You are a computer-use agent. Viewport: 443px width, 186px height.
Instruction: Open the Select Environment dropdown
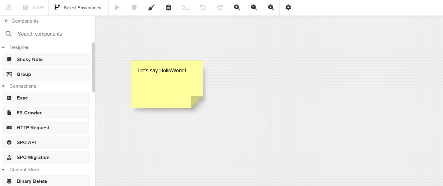click(x=78, y=8)
